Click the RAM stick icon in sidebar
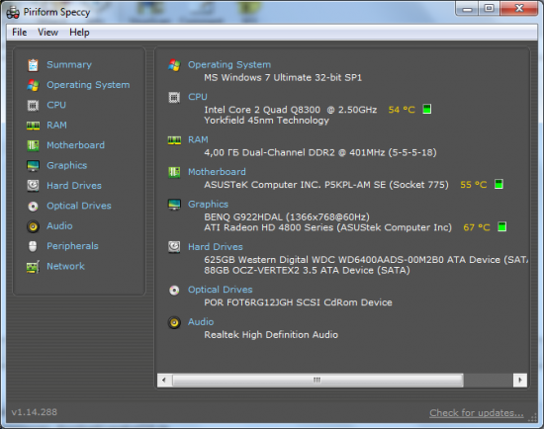The height and width of the screenshot is (429, 544). [x=33, y=126]
